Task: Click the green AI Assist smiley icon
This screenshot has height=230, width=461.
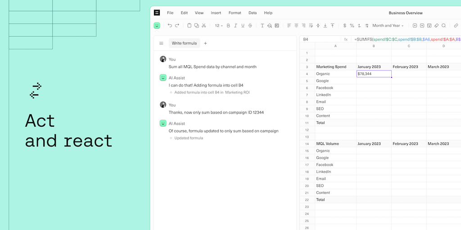Action: click(157, 26)
